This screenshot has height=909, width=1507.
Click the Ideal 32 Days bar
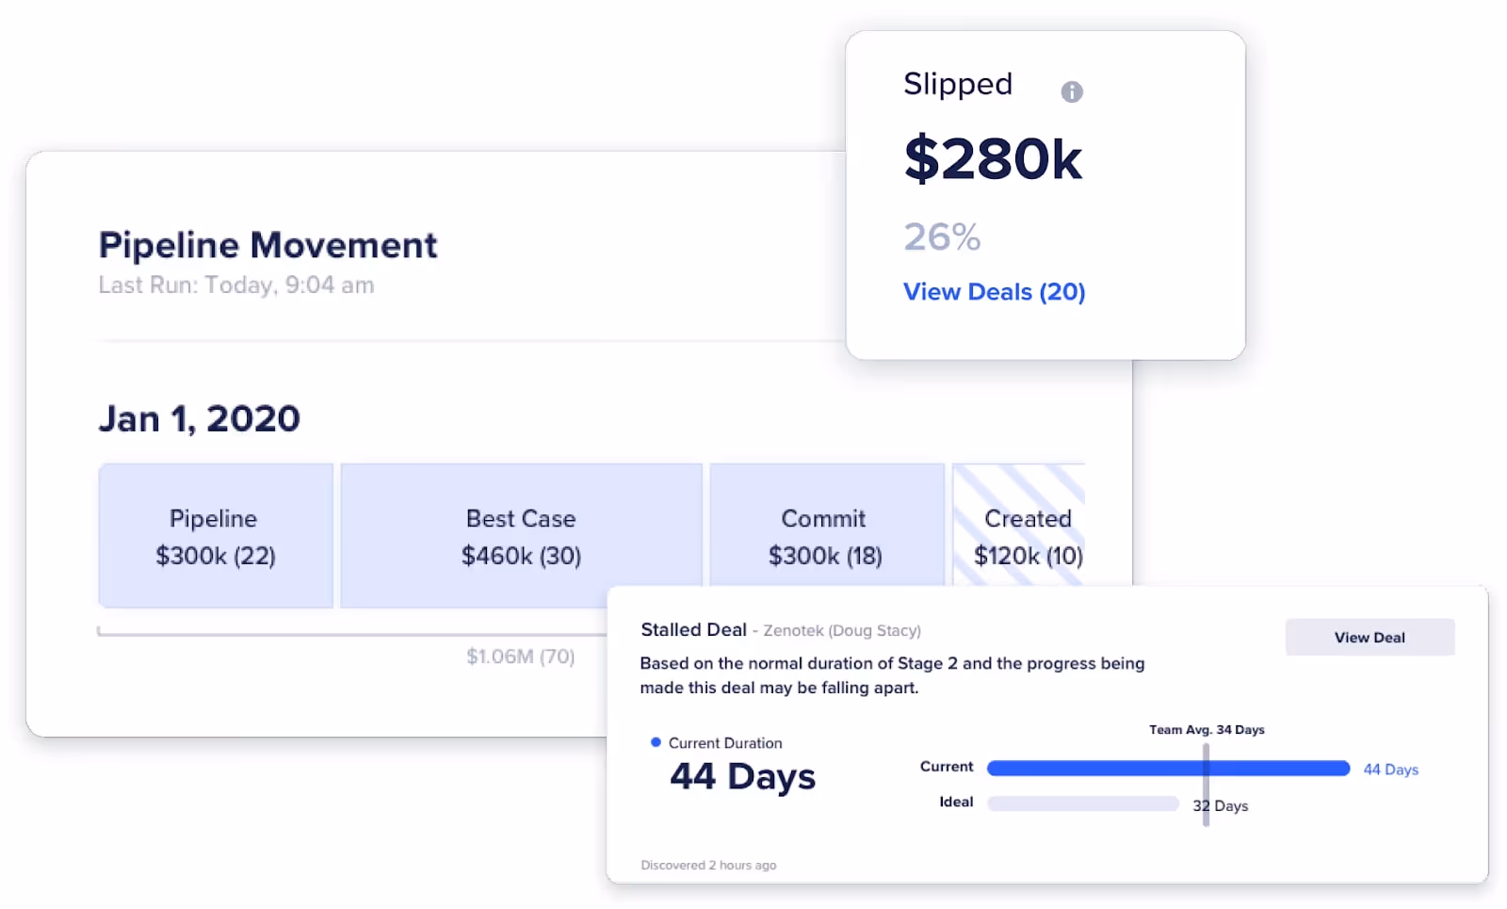pos(1081,803)
